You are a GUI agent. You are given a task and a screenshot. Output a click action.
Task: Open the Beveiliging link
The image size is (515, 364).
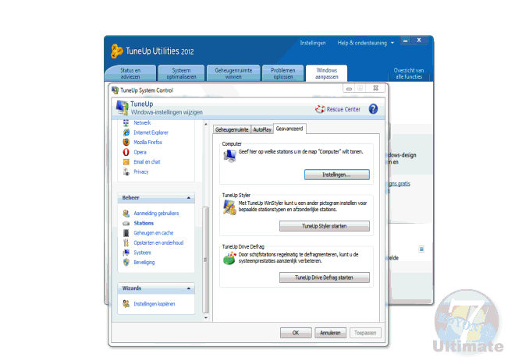[x=144, y=262]
